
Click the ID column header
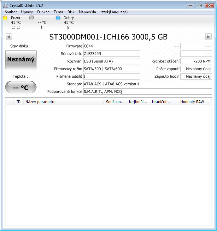18,102
